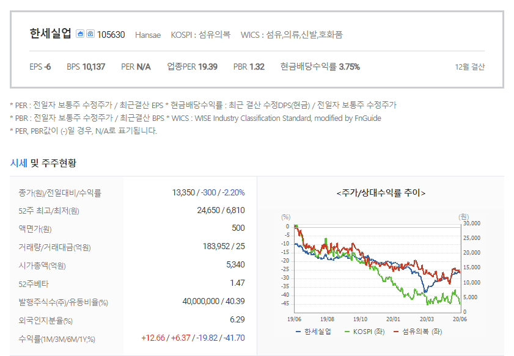Click the 시가총액(억원) label
The image size is (514, 356).
tap(42, 266)
